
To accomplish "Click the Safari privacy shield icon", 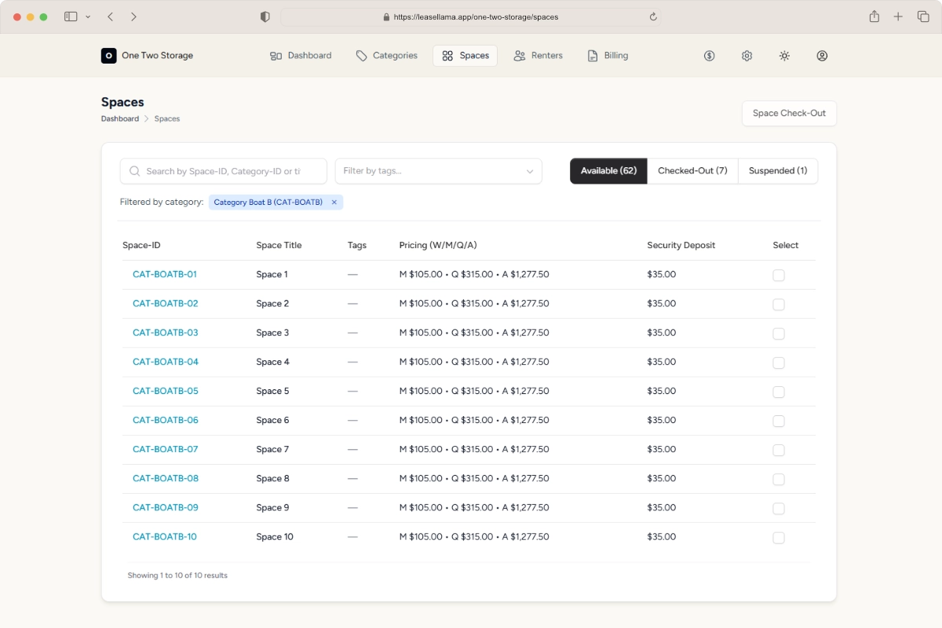I will click(265, 16).
